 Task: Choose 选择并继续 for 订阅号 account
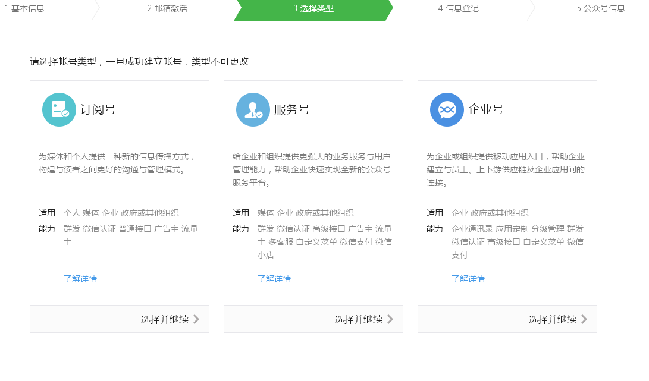pos(165,319)
